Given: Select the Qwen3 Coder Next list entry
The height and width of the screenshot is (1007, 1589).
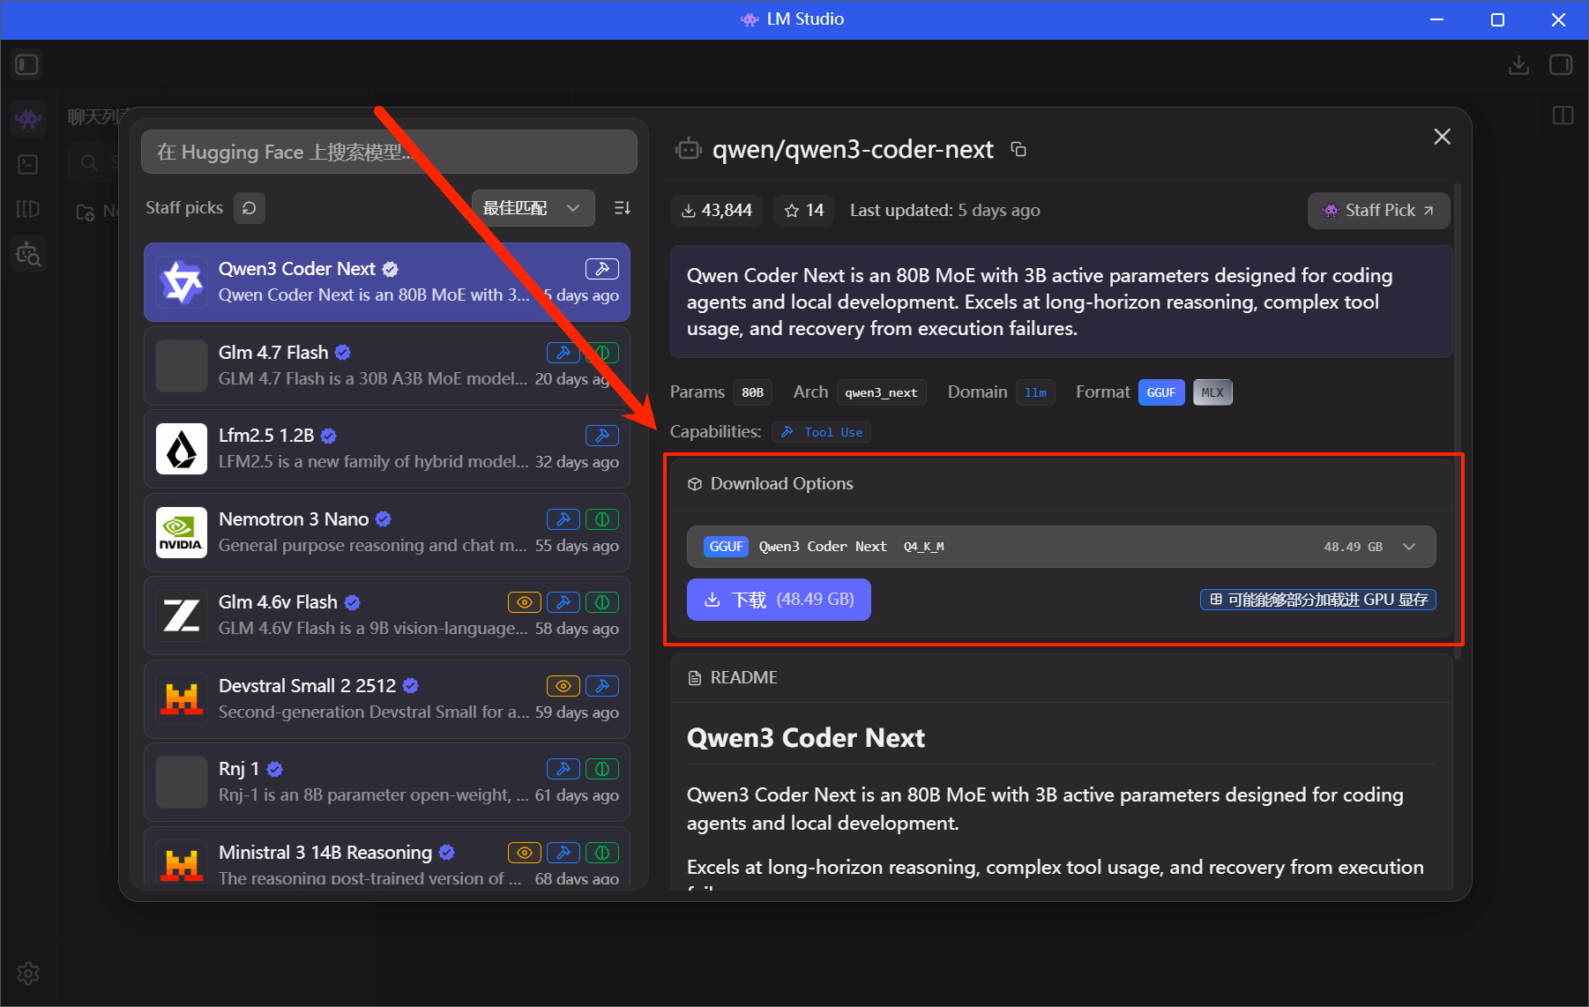Looking at the screenshot, I should tap(387, 282).
